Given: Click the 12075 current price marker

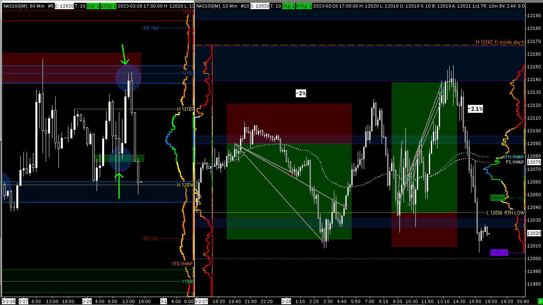Looking at the screenshot, I should [x=533, y=162].
